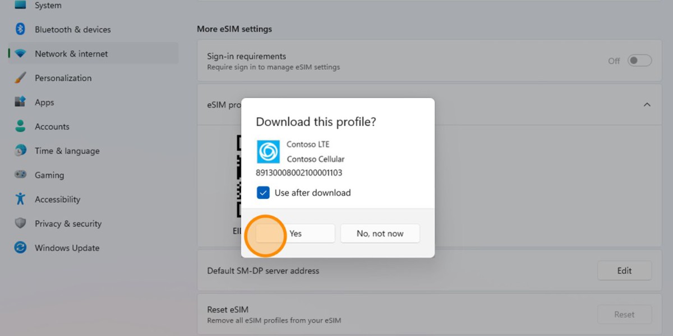Open the Windows Update settings page
Viewport: 673px width, 336px height.
point(67,248)
